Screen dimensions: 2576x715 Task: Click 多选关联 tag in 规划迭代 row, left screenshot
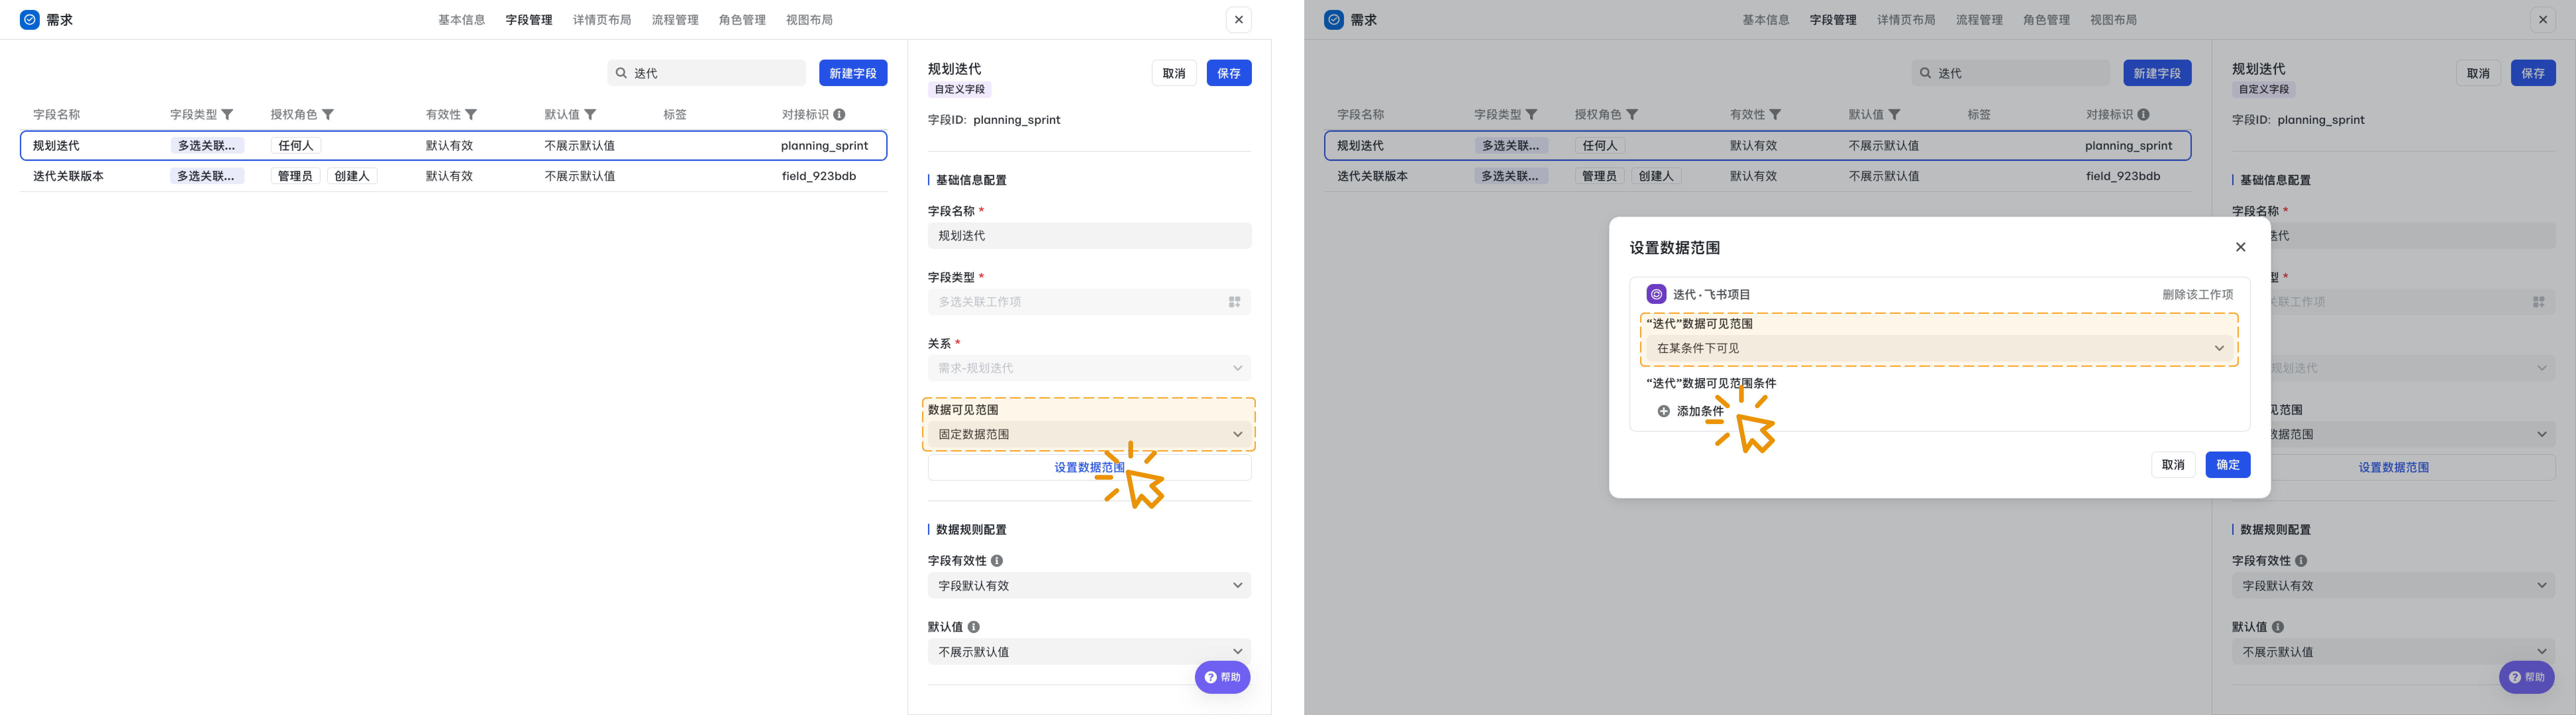pyautogui.click(x=207, y=146)
